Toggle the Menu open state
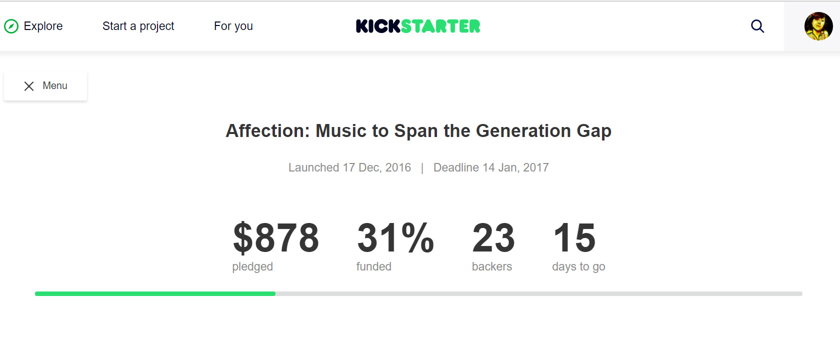Screen dimensions: 840x340 pos(45,85)
